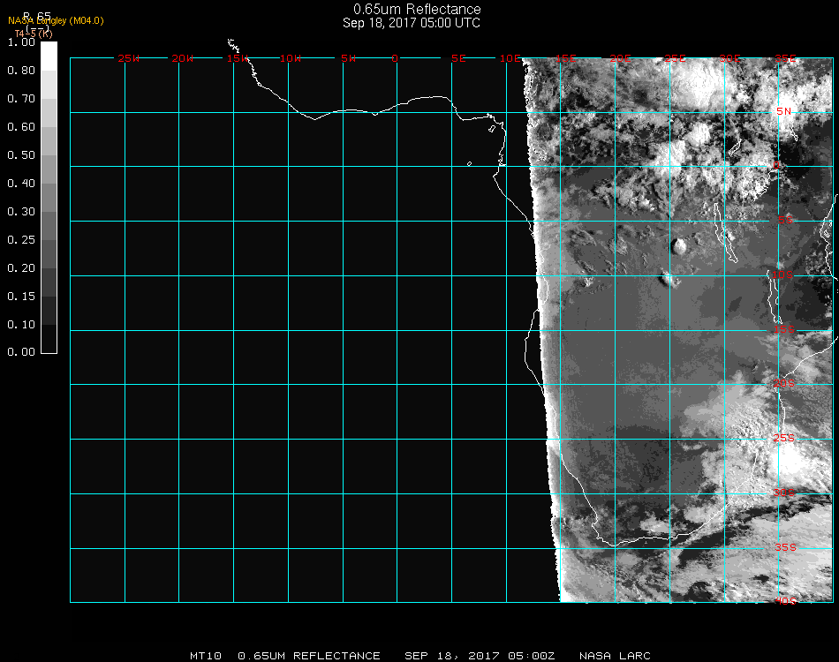Click the 5N latitude label
Image resolution: width=839 pixels, height=662 pixels.
coord(784,111)
